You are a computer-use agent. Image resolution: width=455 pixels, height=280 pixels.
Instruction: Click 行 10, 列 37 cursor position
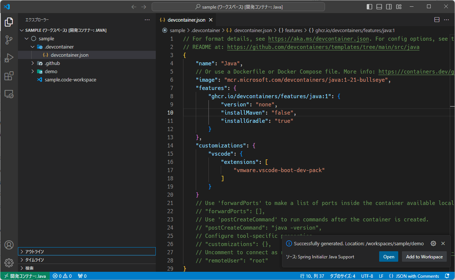coord(312,276)
